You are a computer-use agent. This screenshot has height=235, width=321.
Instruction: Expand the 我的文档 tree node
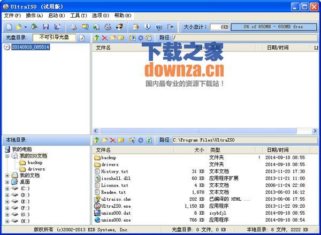pos(7,175)
